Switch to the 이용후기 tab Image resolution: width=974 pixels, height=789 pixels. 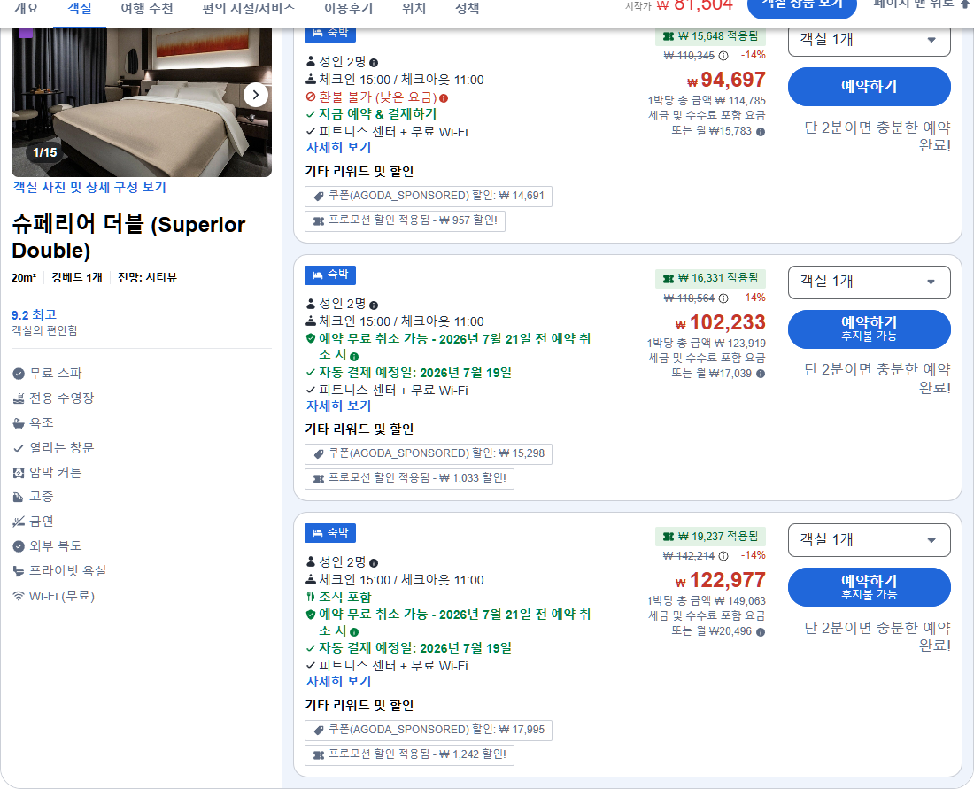[x=349, y=9]
